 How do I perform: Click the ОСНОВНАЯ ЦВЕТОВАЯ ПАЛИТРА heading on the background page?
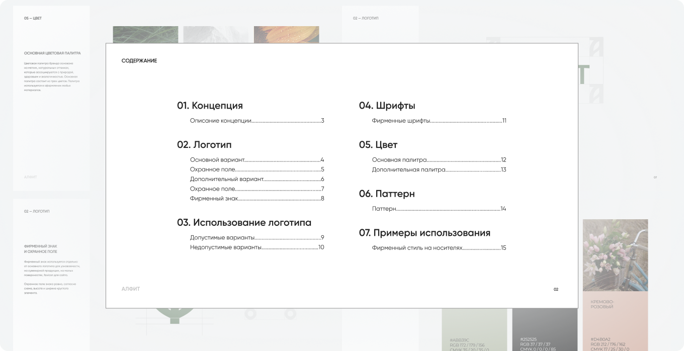[x=52, y=53]
